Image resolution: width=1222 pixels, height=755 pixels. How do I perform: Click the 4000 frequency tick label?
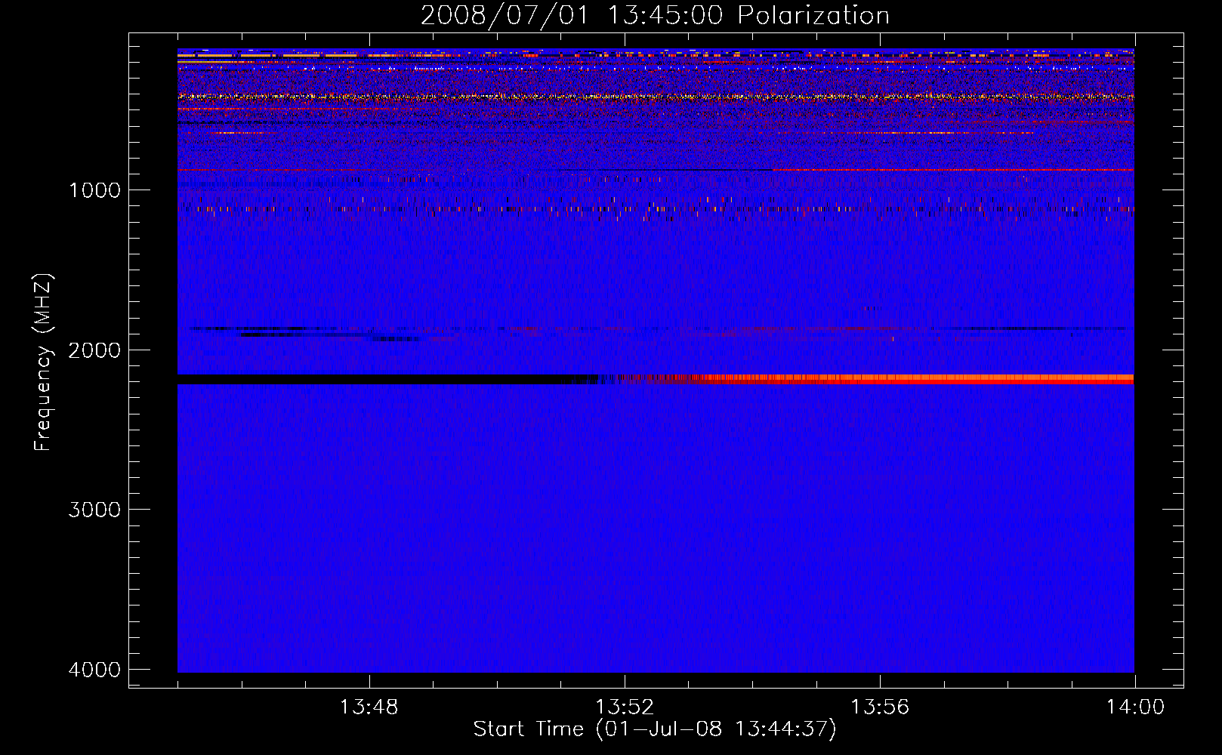pyautogui.click(x=94, y=670)
